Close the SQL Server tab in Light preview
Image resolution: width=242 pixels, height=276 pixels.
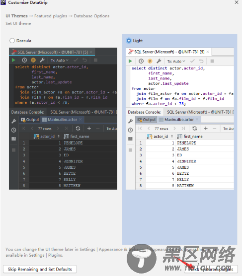[208, 52]
